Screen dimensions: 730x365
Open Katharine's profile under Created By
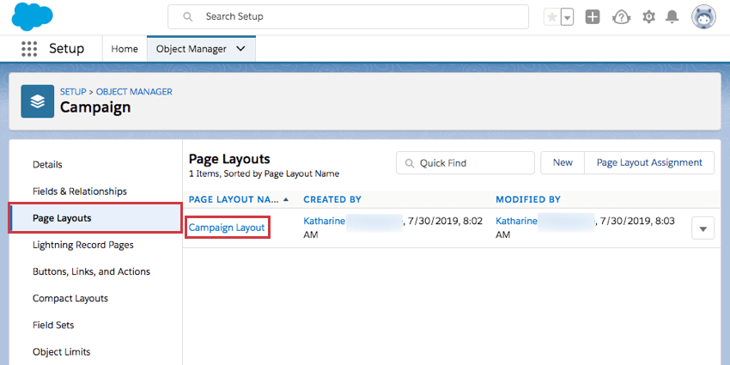pyautogui.click(x=324, y=221)
